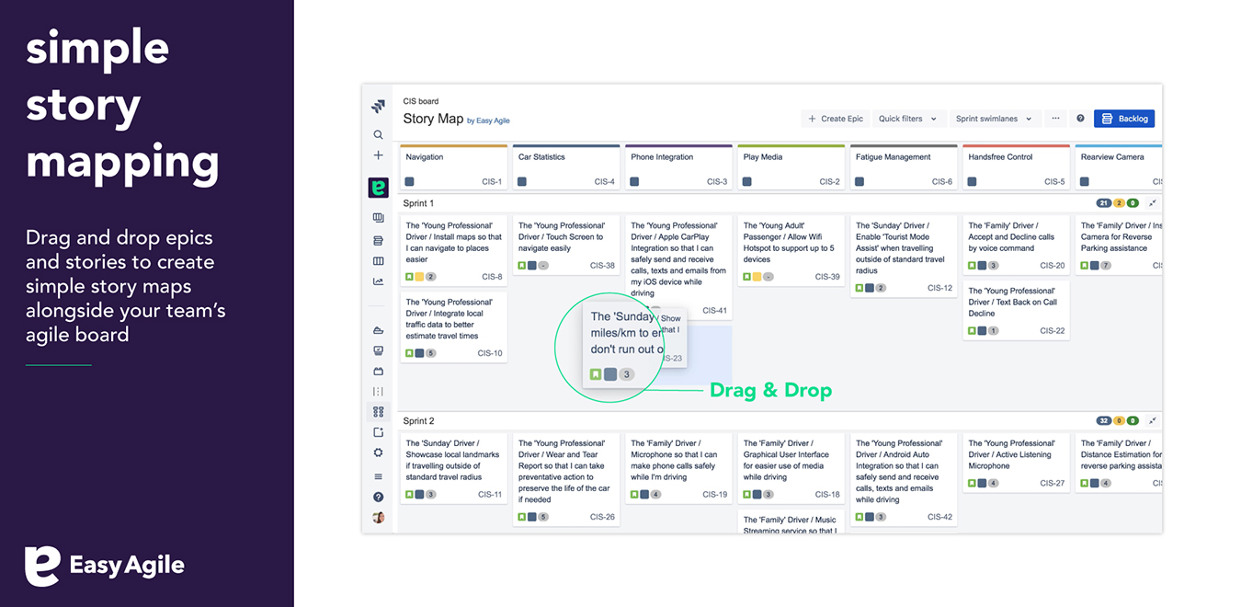The width and height of the screenshot is (1241, 607).
Task: Open project settings gear in sidebar
Action: 378,452
